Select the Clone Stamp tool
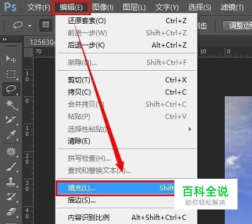The image size is (252, 224). tap(11, 182)
